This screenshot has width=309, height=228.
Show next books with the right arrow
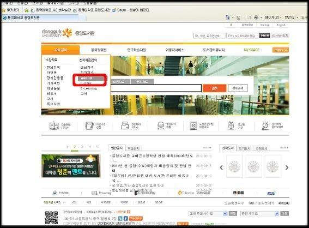tap(287, 167)
